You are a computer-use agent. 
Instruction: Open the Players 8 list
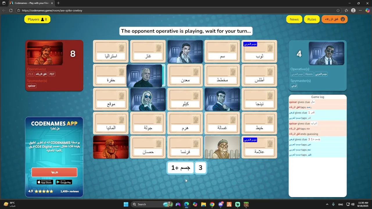37,19
